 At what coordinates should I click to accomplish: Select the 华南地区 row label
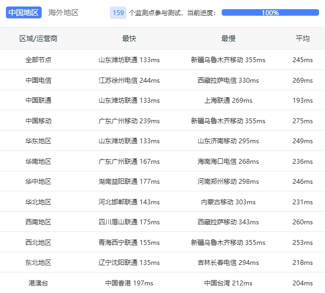[x=38, y=162]
